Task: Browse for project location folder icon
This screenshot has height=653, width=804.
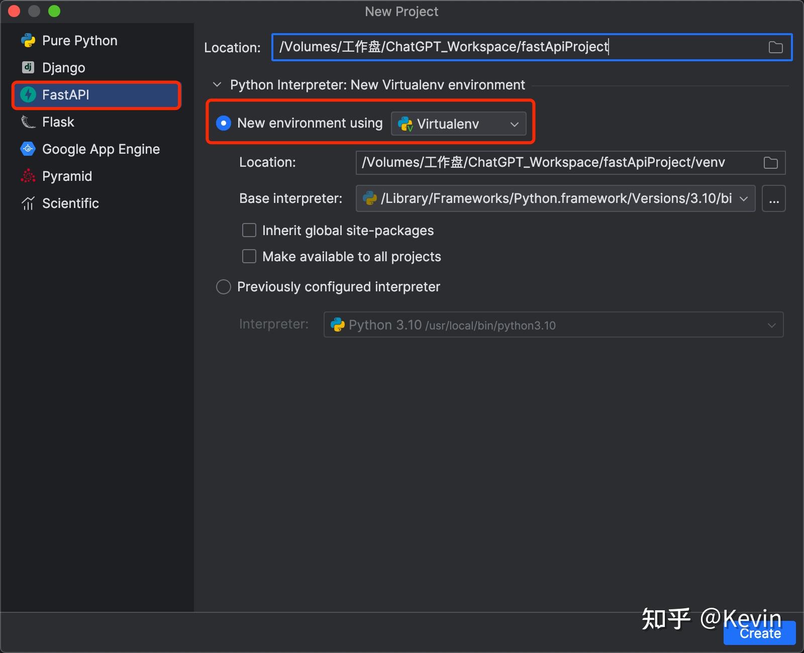Action: point(775,47)
